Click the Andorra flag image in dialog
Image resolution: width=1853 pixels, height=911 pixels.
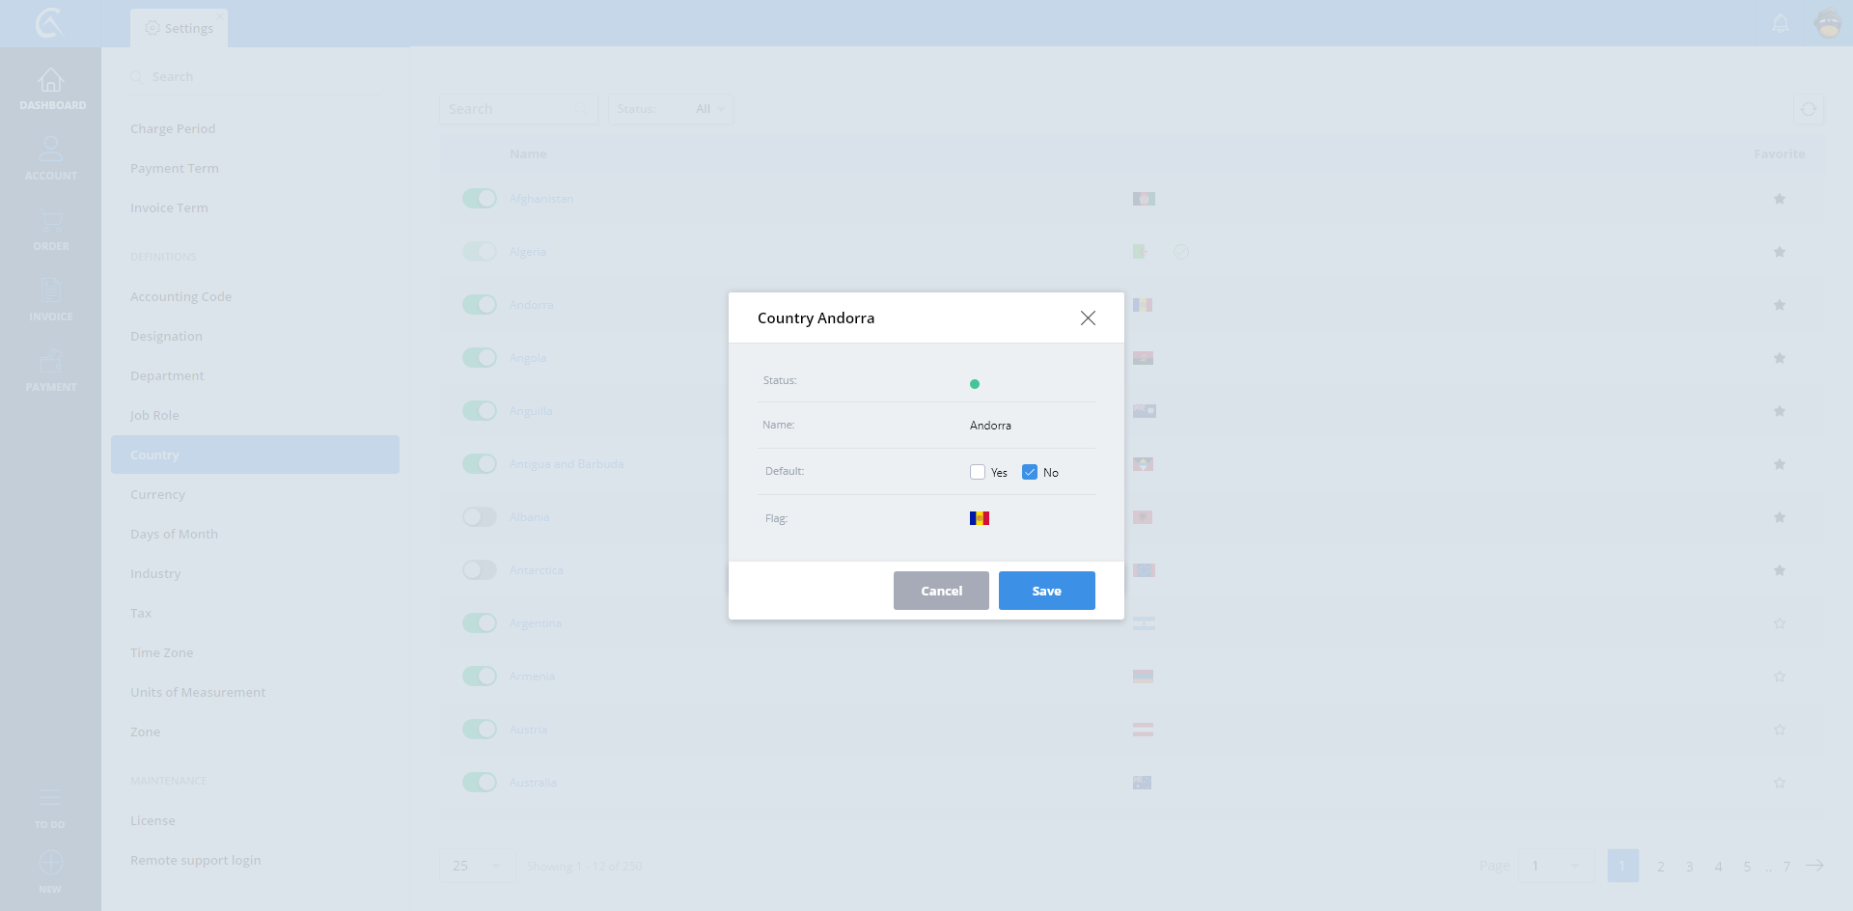[980, 518]
